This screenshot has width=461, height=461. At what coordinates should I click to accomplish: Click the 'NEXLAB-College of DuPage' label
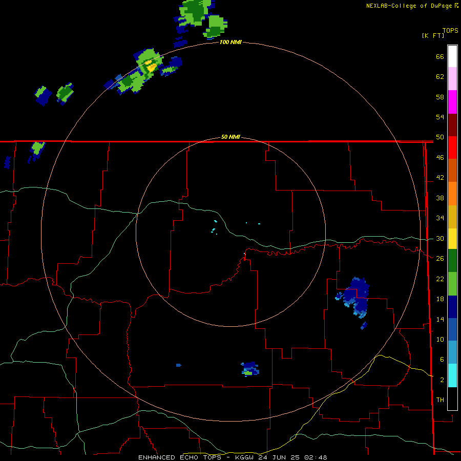(x=409, y=6)
